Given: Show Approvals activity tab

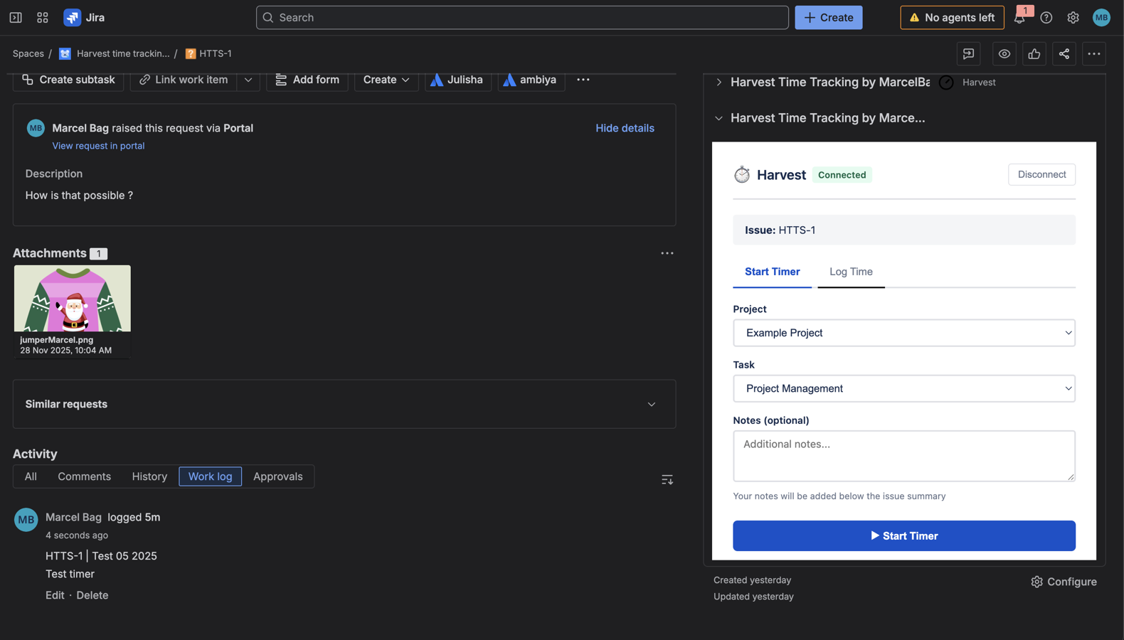Looking at the screenshot, I should click(x=278, y=476).
